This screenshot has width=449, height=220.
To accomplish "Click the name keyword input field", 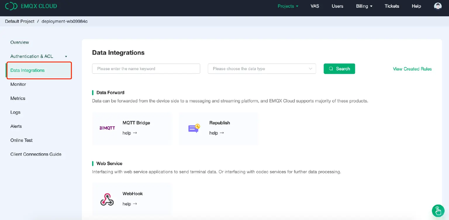I will pos(146,68).
